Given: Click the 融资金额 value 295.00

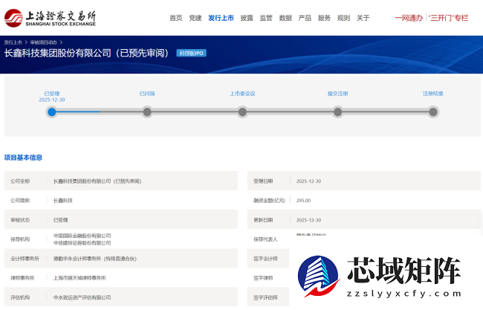Looking at the screenshot, I should pyautogui.click(x=303, y=201).
